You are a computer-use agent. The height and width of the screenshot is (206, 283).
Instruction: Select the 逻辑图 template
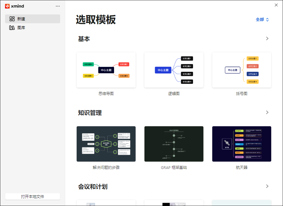point(174,70)
